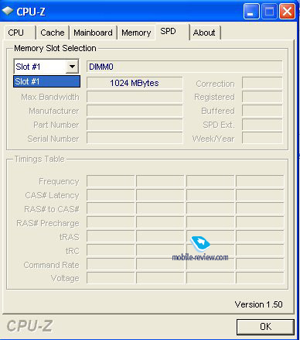Click the Part Number field

[x=135, y=125]
